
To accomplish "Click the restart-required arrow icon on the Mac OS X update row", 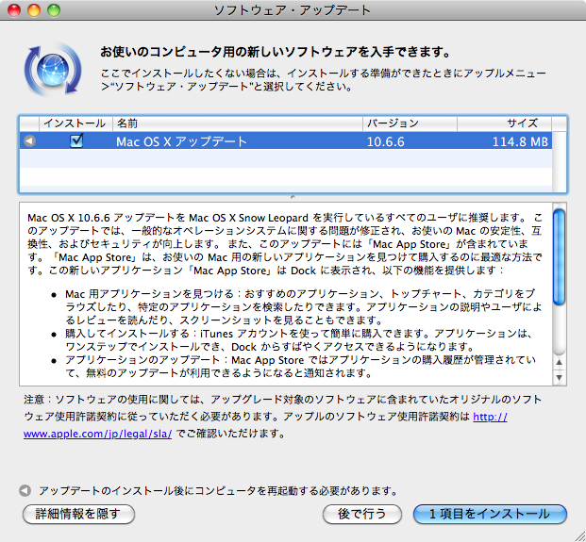I will tap(29, 141).
